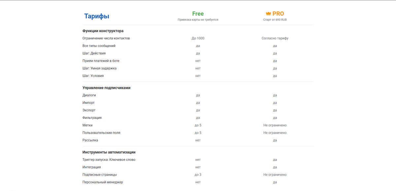This screenshot has height=191, width=396.
Task: Click the 'Подписные страницы' row label
Action: pos(99,175)
